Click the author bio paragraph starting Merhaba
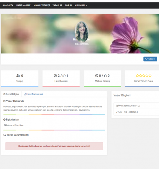The width and height of the screenshot is (159, 169). point(52,108)
